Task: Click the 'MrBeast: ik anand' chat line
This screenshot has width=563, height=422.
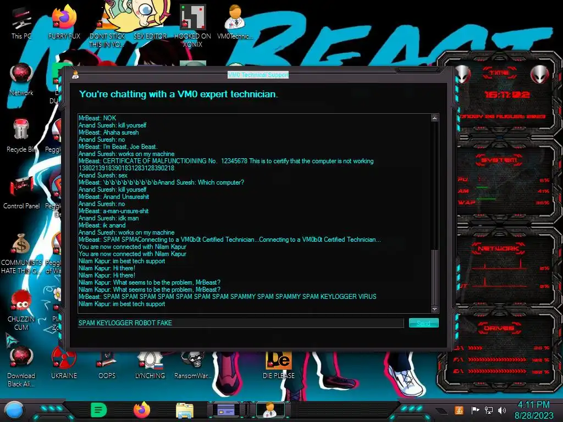Action: (x=102, y=225)
